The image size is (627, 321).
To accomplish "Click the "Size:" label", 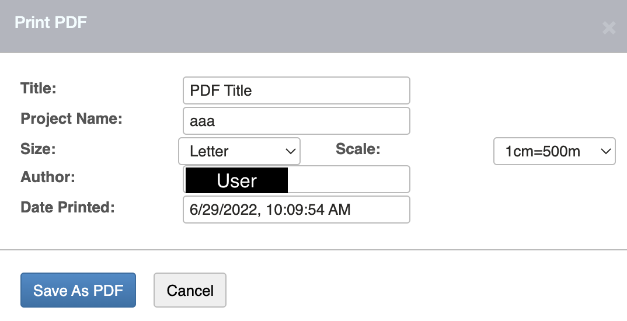I will [x=38, y=148].
